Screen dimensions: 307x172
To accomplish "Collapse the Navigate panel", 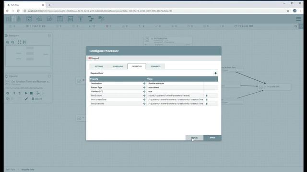I will pyautogui.click(x=49, y=35).
